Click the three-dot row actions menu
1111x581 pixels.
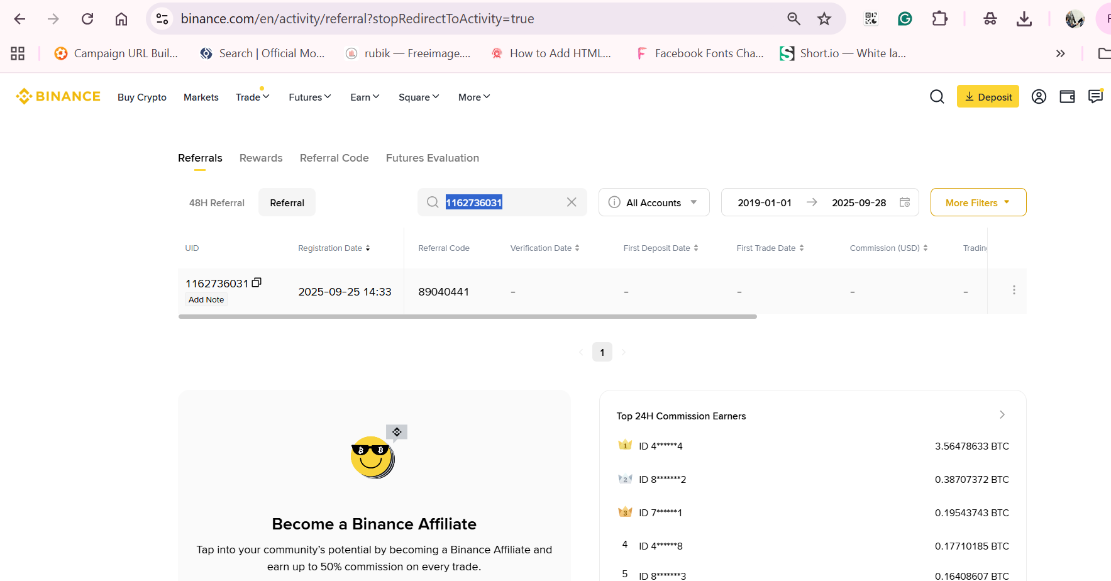pyautogui.click(x=1014, y=290)
